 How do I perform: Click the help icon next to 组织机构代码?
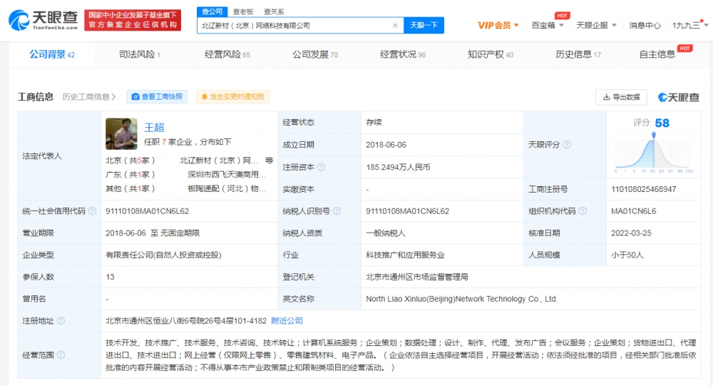click(583, 211)
